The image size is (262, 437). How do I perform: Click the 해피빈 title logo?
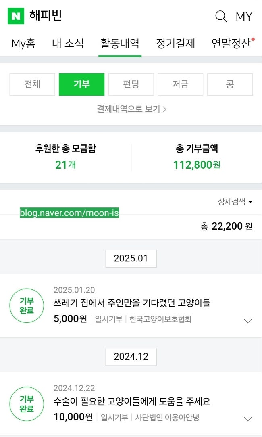click(x=46, y=16)
